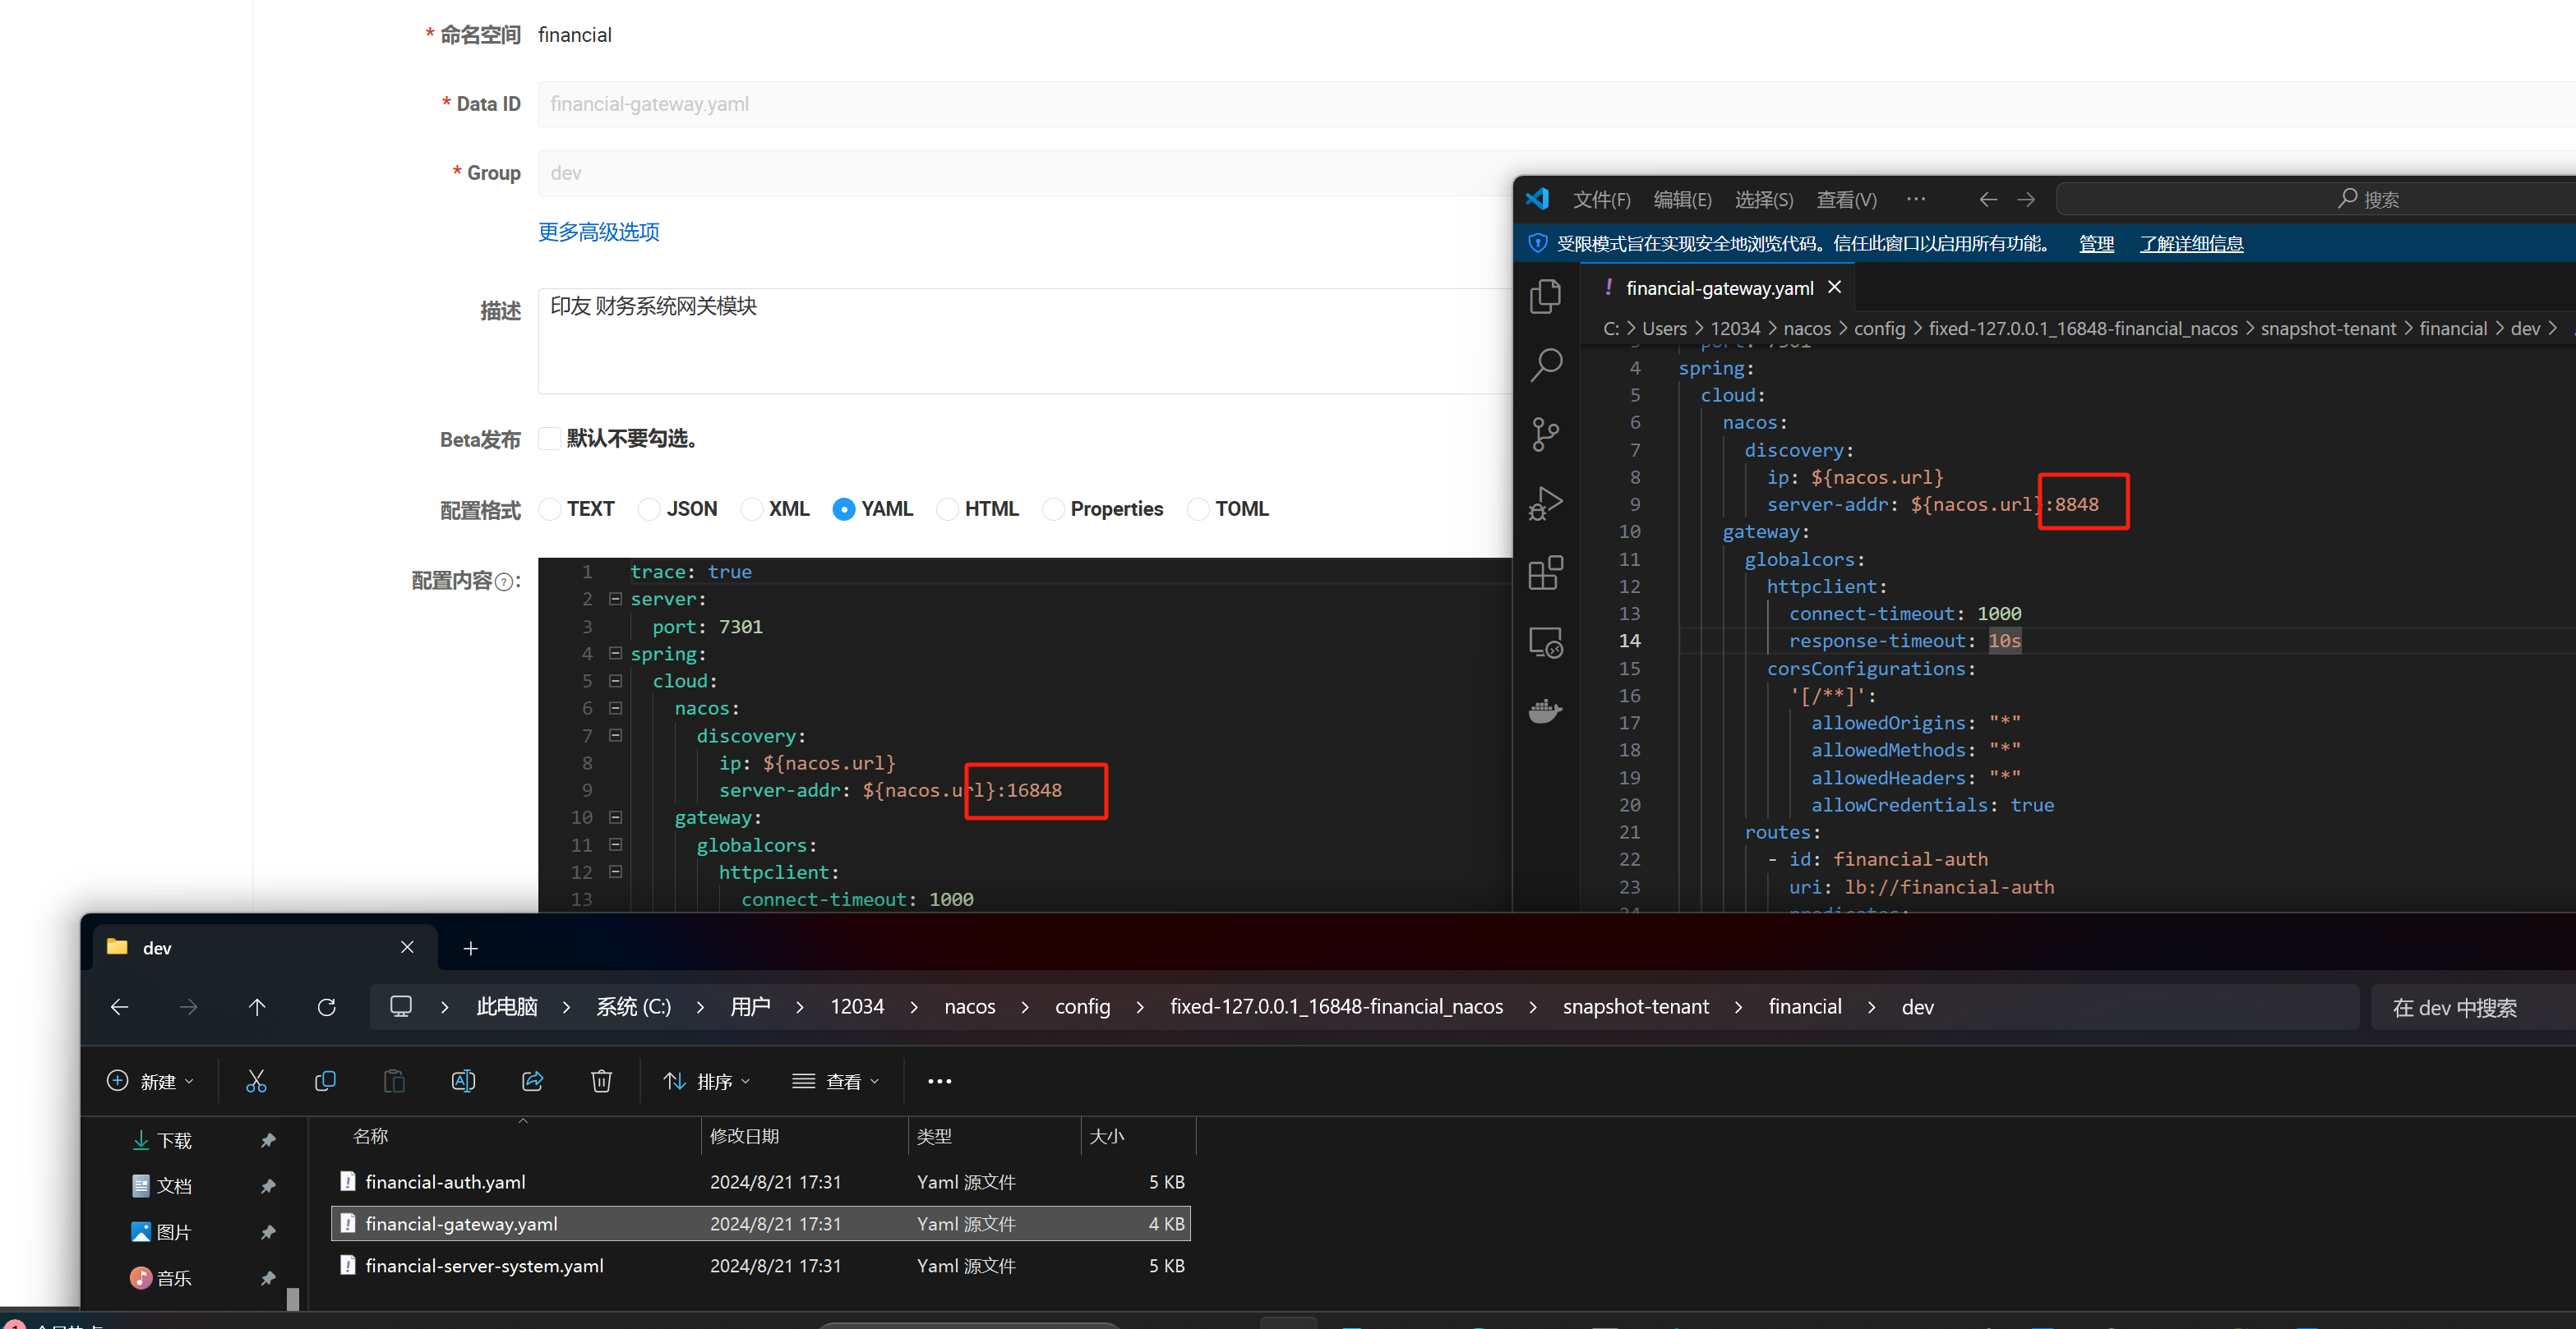Select the financial-server-system.yaml file
Viewport: 2576px width, 1329px height.
click(x=761, y=1266)
